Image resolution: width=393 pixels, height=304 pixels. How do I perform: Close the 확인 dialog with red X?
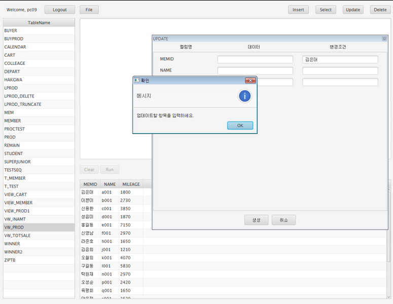point(250,81)
